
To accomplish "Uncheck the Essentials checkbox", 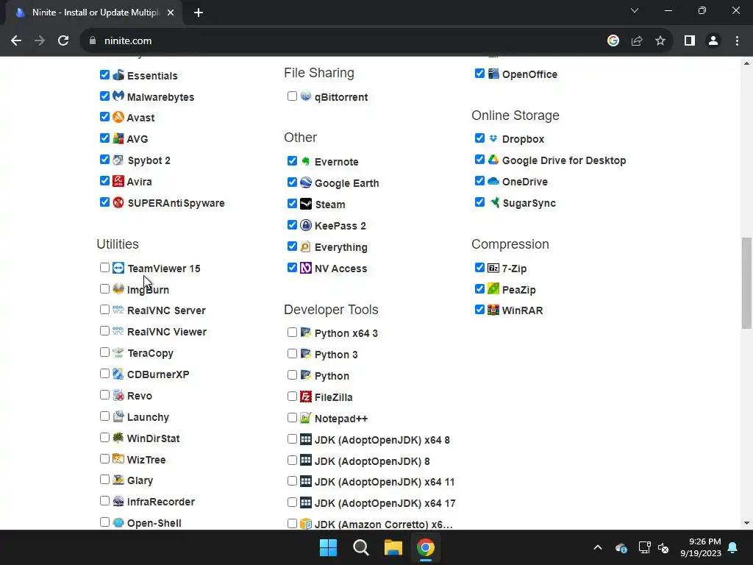I will 104,74.
